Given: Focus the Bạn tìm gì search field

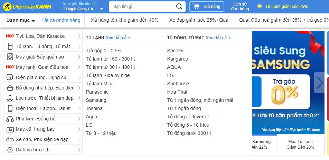Looking at the screenshot, I should coord(143,7).
